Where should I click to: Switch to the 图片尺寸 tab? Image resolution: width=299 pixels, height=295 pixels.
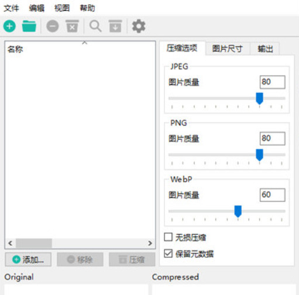click(228, 49)
